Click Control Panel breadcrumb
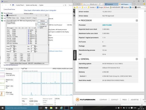Screen dimensions: 146x110 pyautogui.click(x=20, y=5)
